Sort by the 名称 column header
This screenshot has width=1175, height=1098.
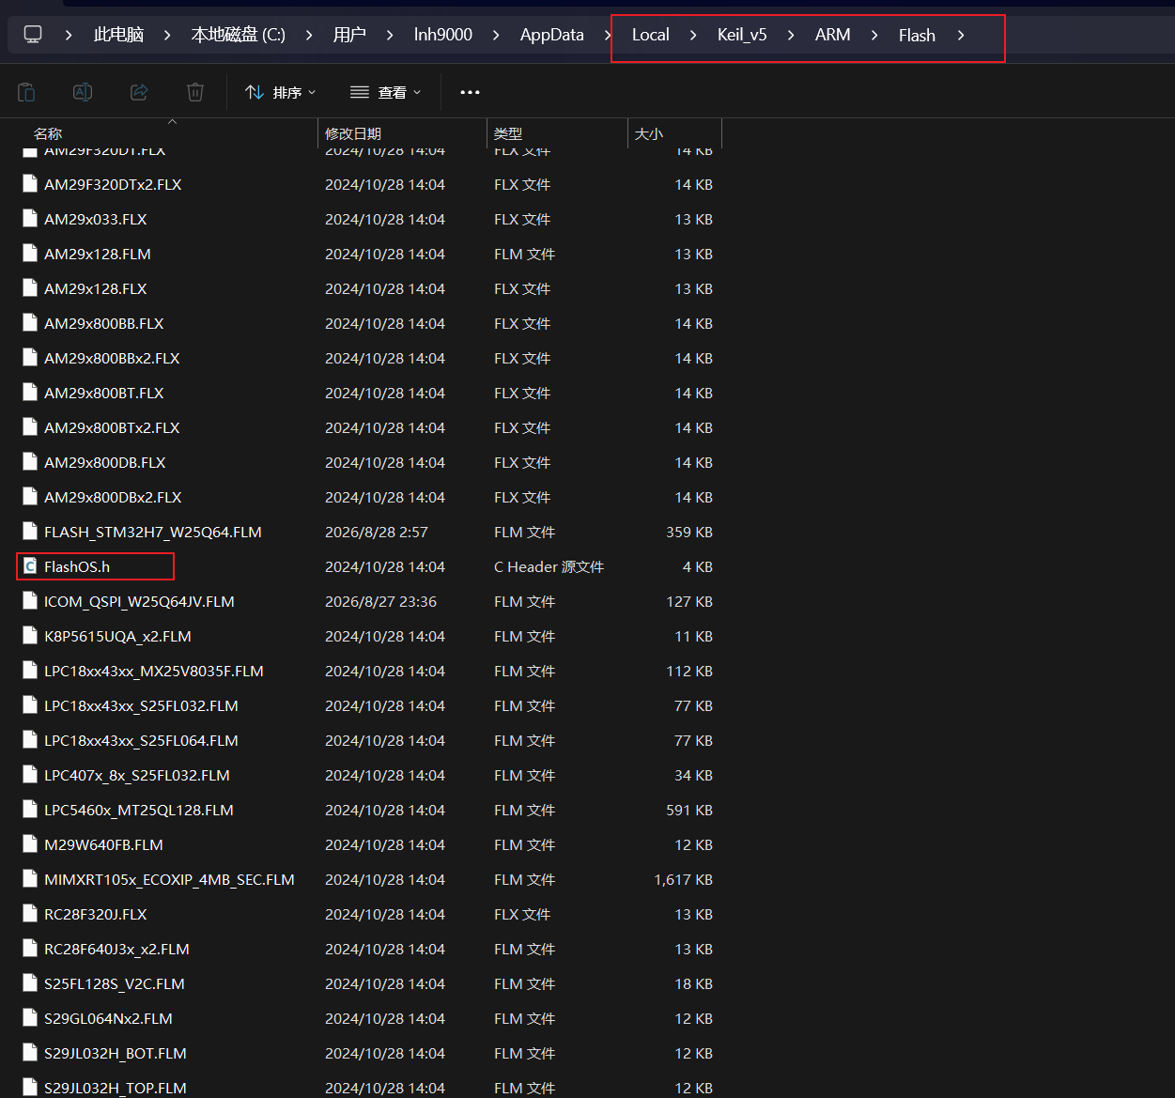[x=48, y=133]
